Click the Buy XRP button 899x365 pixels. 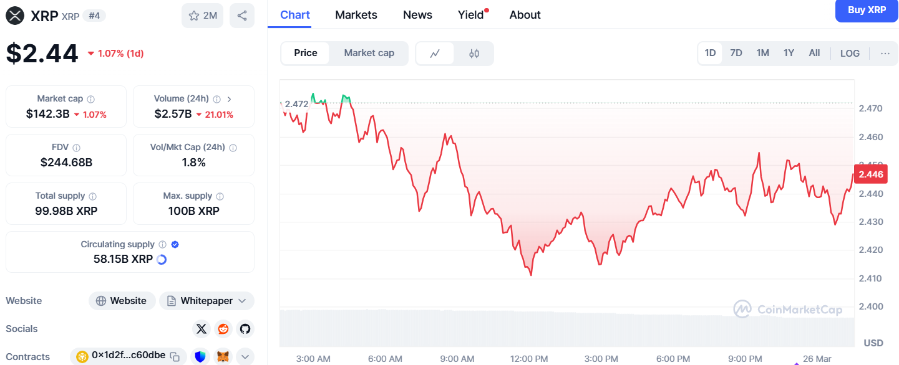[867, 11]
